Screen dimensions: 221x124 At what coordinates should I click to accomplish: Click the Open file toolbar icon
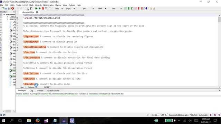6,8
